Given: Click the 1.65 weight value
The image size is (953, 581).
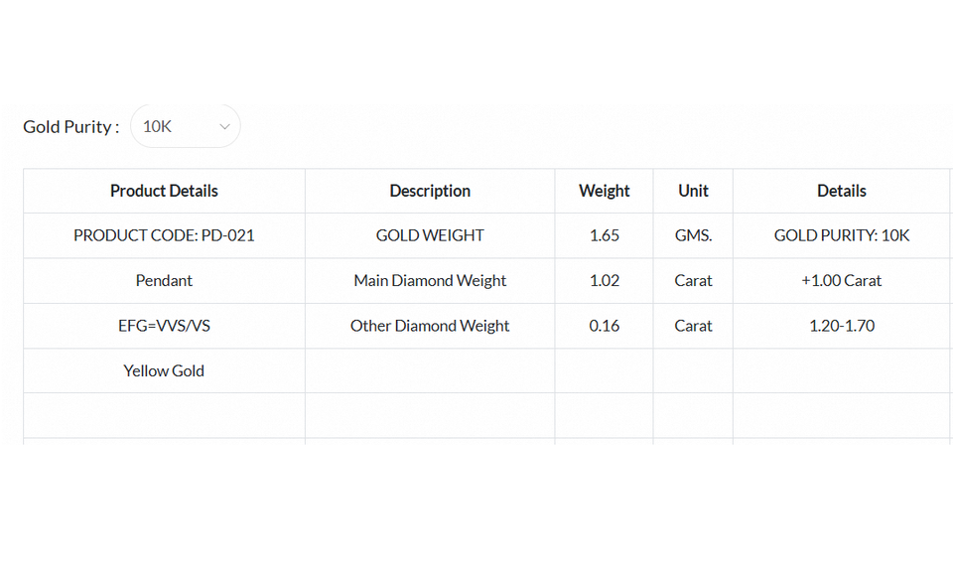Looking at the screenshot, I should point(604,235).
